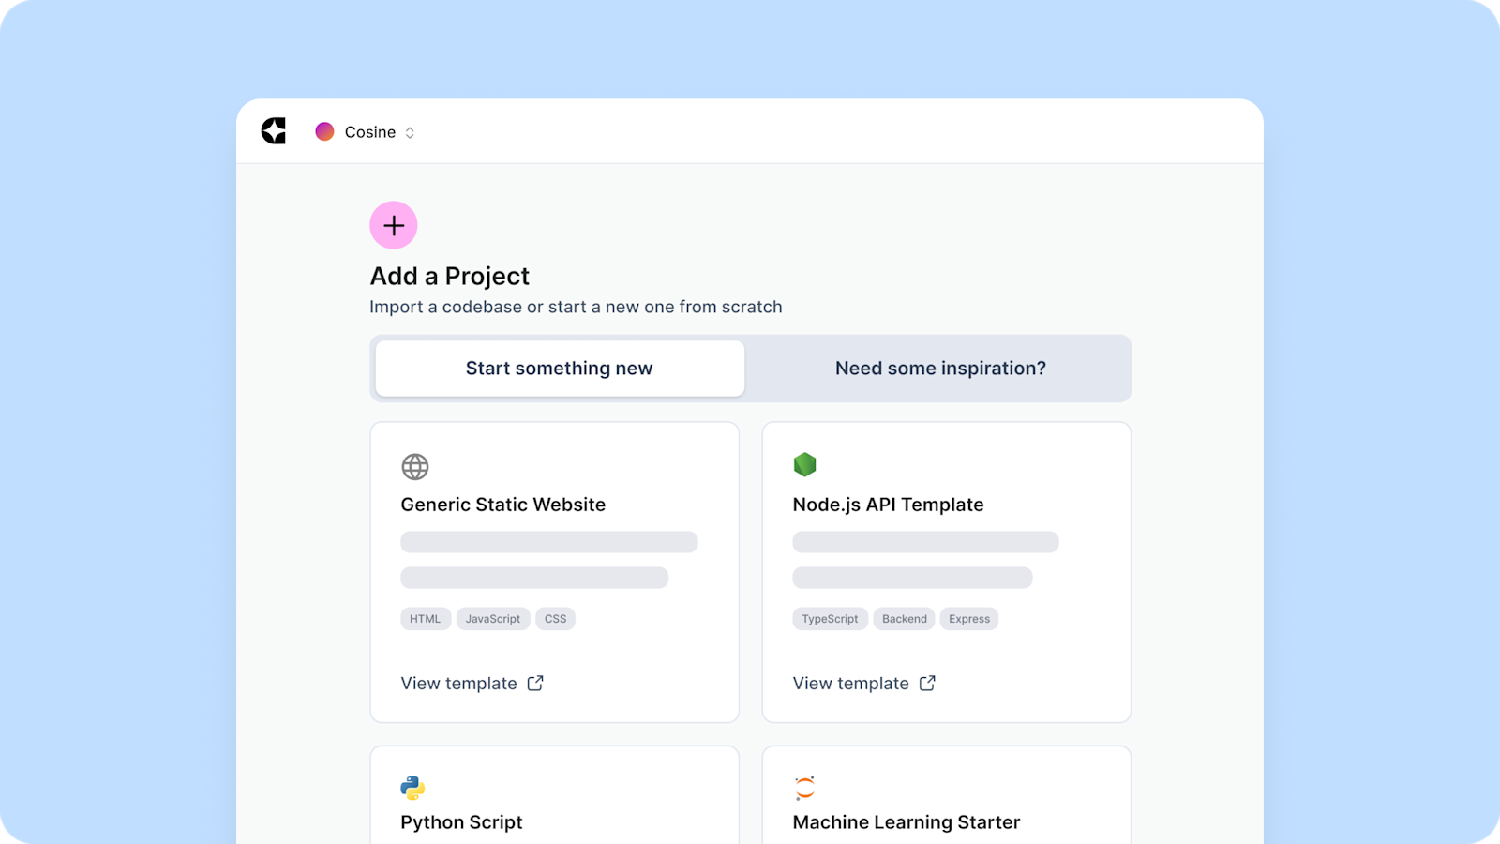Select the Start something new tab
This screenshot has width=1500, height=844.
(x=559, y=368)
